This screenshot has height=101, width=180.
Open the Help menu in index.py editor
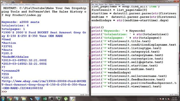[x=123, y=4]
